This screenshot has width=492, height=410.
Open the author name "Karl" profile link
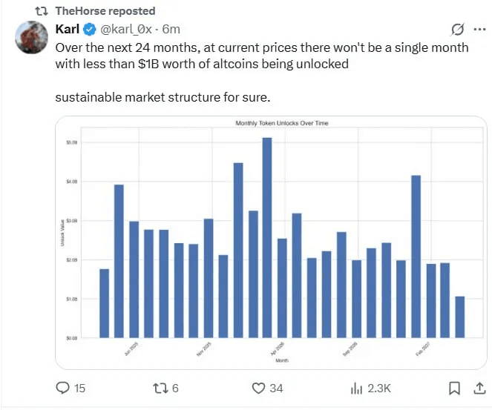[68, 30]
